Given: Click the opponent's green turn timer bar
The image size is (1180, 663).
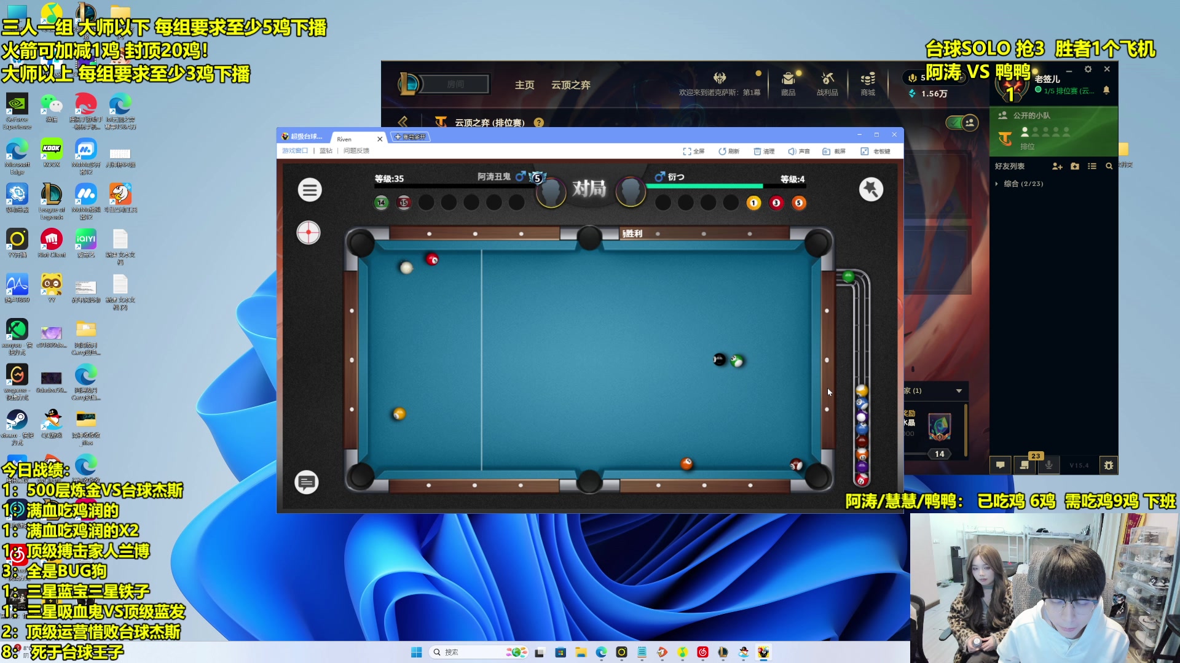Looking at the screenshot, I should click(704, 186).
